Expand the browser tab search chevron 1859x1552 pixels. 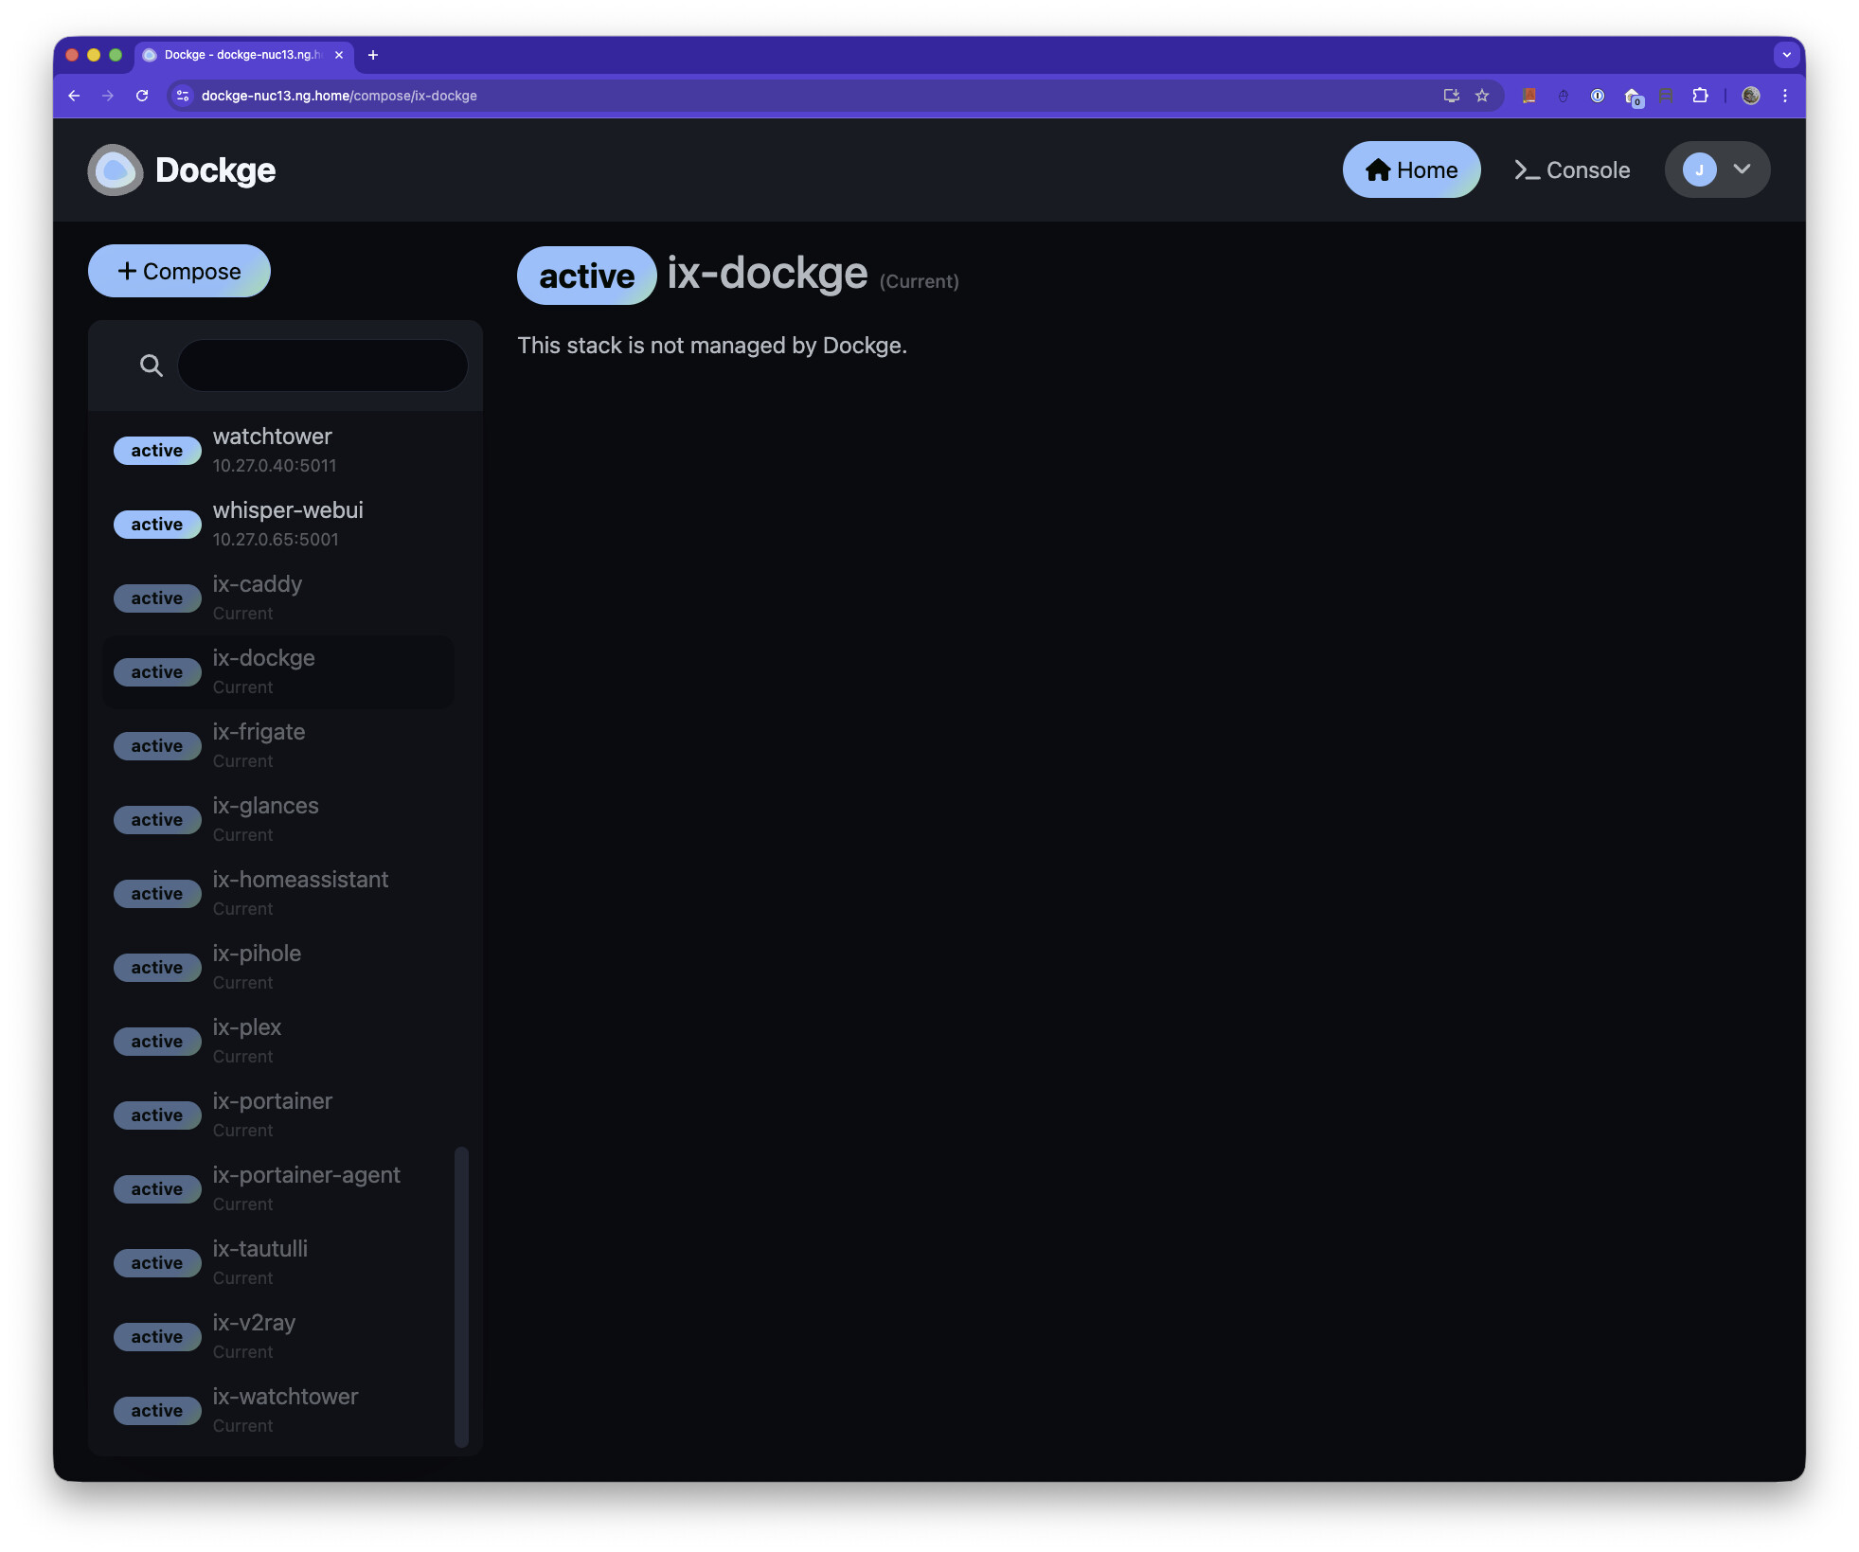1786,55
